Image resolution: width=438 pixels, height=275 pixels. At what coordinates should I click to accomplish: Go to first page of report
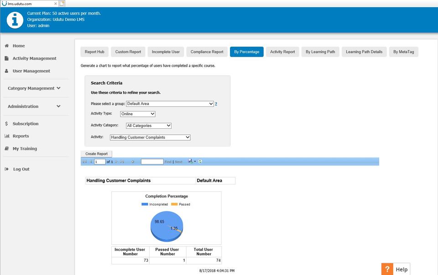85,162
